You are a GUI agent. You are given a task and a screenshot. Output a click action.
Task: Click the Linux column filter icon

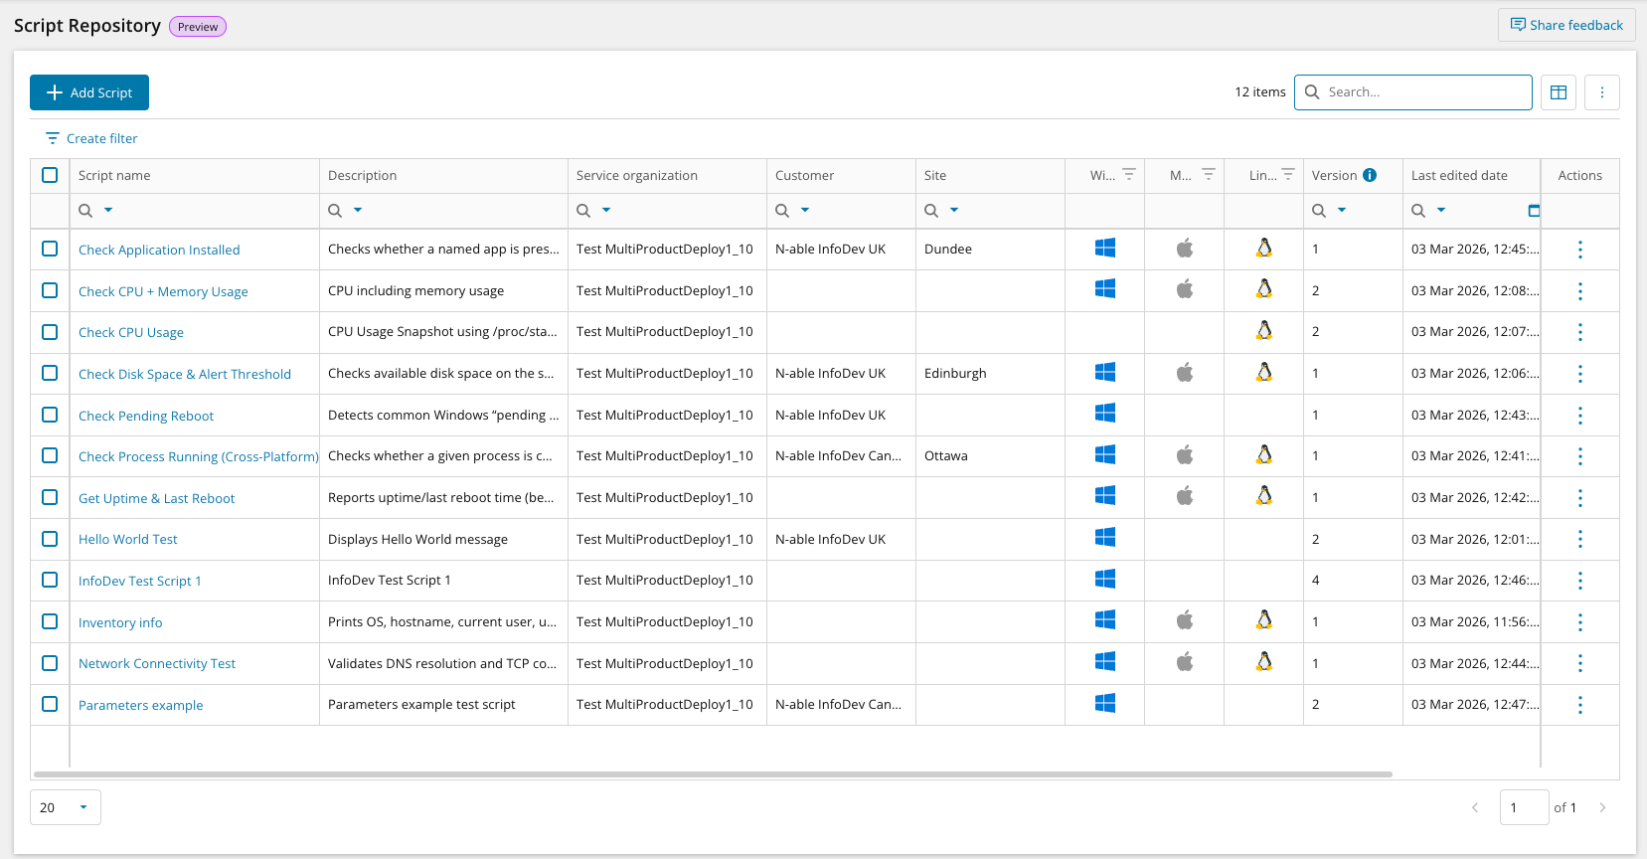tap(1288, 174)
